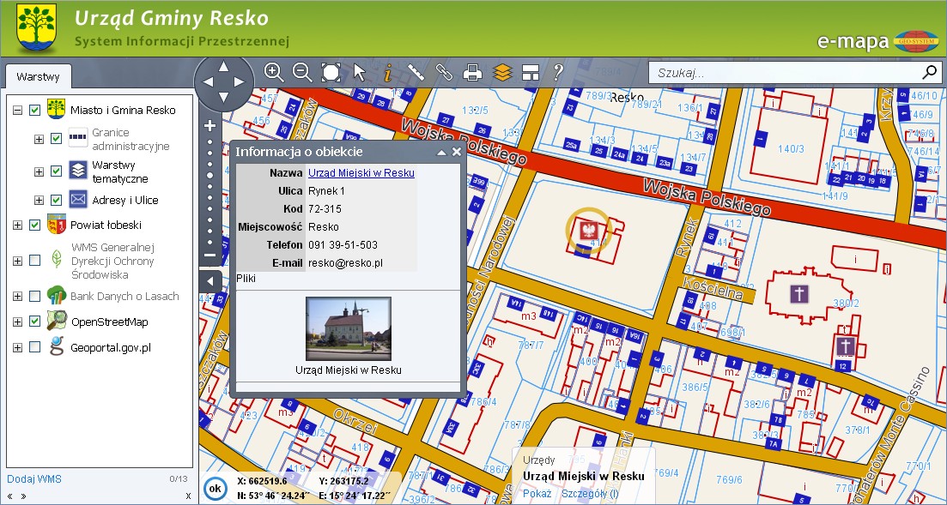The height and width of the screenshot is (505, 947).
Task: Select the Pliki section label
Action: click(246, 278)
